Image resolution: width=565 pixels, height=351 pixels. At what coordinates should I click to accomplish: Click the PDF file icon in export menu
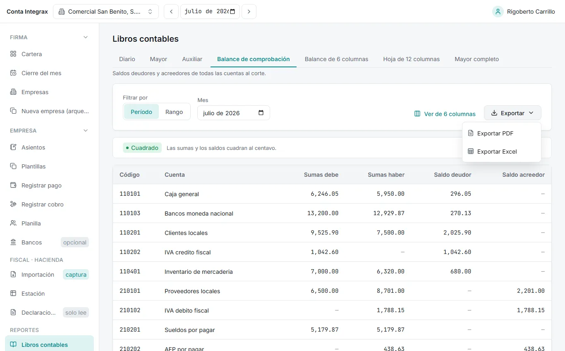pos(471,133)
